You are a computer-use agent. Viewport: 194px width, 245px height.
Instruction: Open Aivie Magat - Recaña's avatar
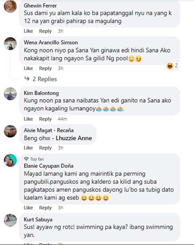click(10, 131)
